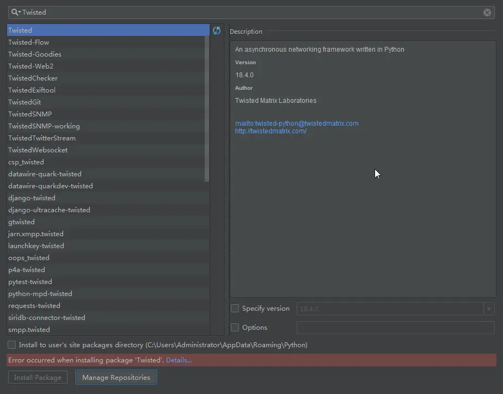Click inside the Twisted search field
This screenshot has height=394, width=503.
[x=252, y=13]
